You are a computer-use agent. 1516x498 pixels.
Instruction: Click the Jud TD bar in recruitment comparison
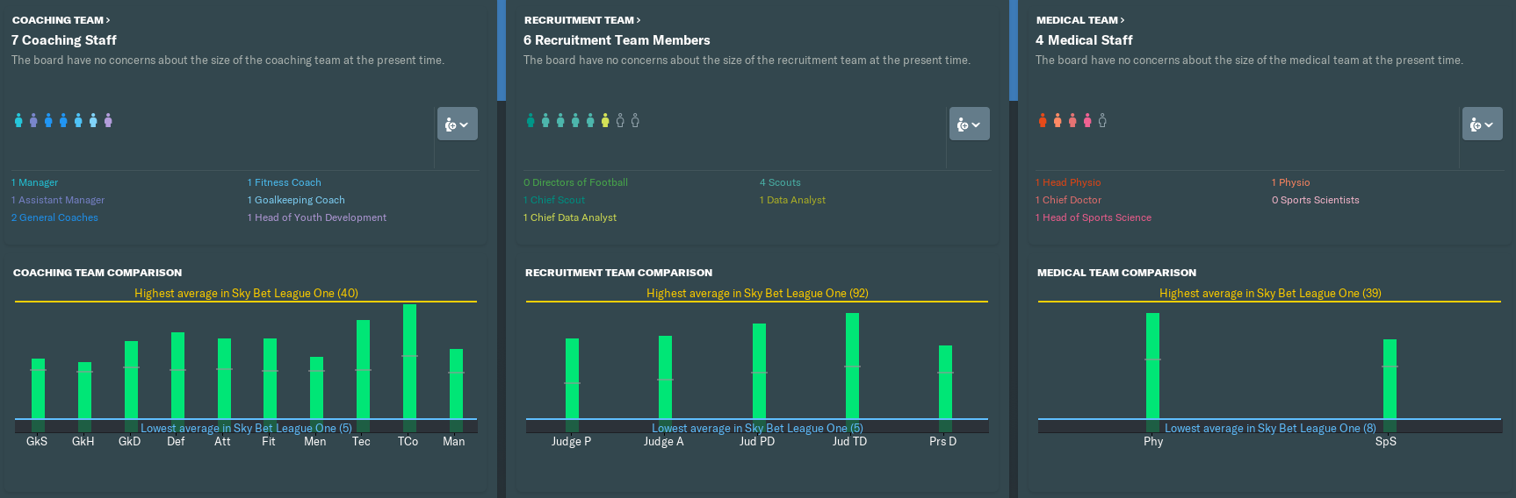[x=852, y=366]
